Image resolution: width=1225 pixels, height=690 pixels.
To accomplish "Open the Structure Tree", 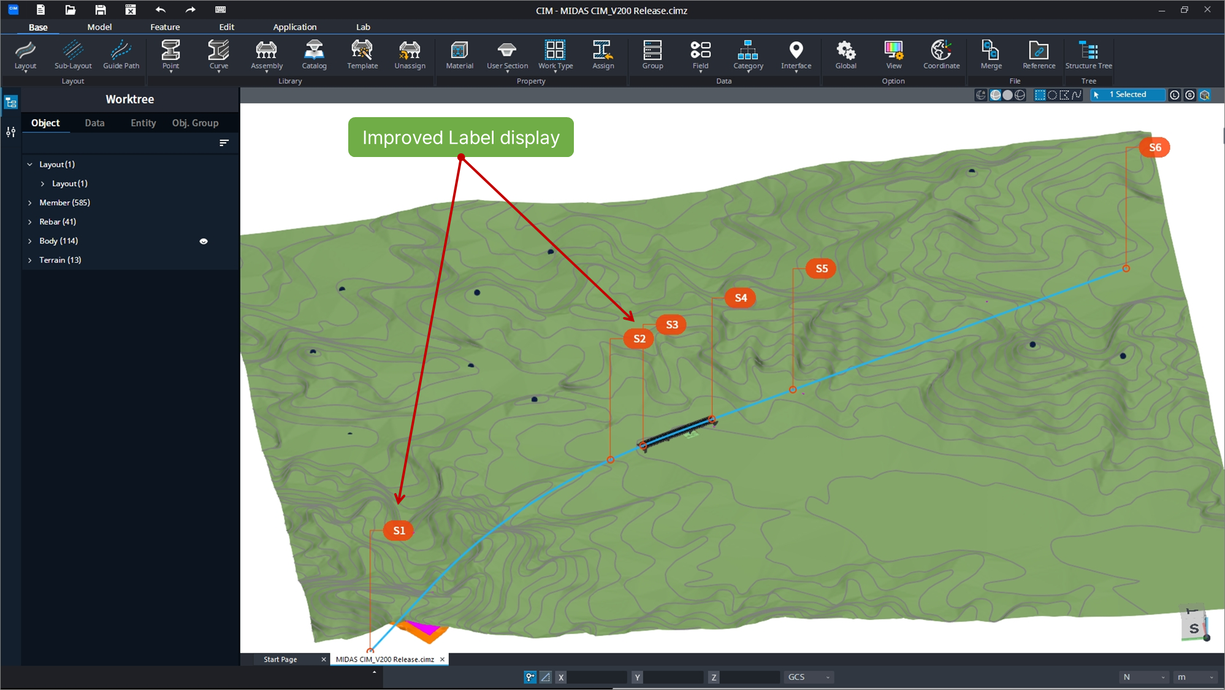I will [x=1088, y=55].
